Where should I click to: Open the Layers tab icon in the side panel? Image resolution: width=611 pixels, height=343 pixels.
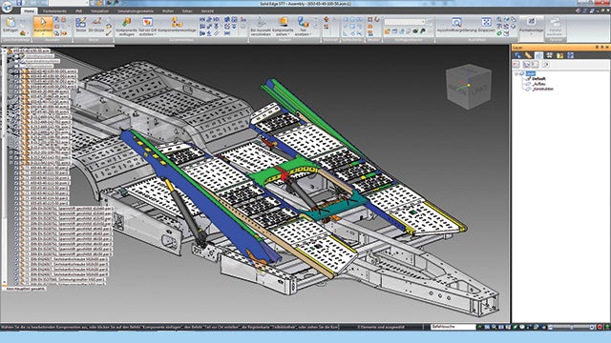point(538,55)
